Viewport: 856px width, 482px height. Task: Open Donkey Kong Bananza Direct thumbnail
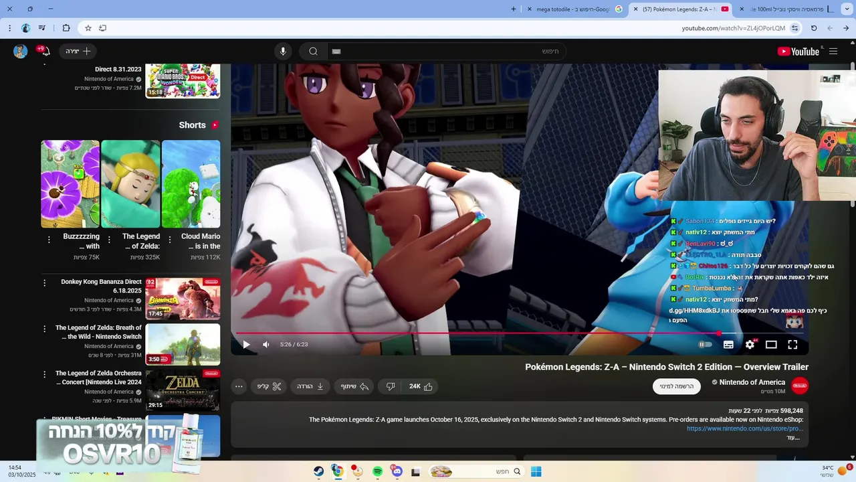pyautogui.click(x=183, y=299)
